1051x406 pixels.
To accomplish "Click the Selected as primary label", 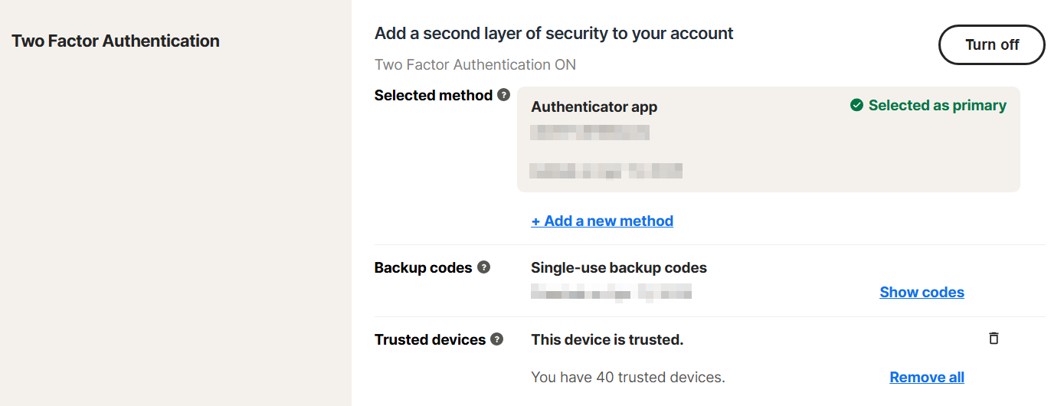I will coord(938,105).
